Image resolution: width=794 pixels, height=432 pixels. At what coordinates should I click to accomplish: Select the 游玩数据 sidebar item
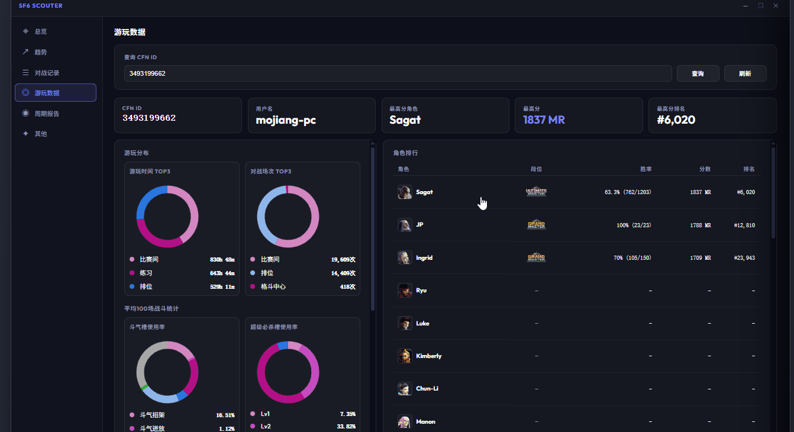56,93
